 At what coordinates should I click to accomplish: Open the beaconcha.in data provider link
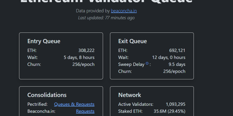[x=124, y=11]
